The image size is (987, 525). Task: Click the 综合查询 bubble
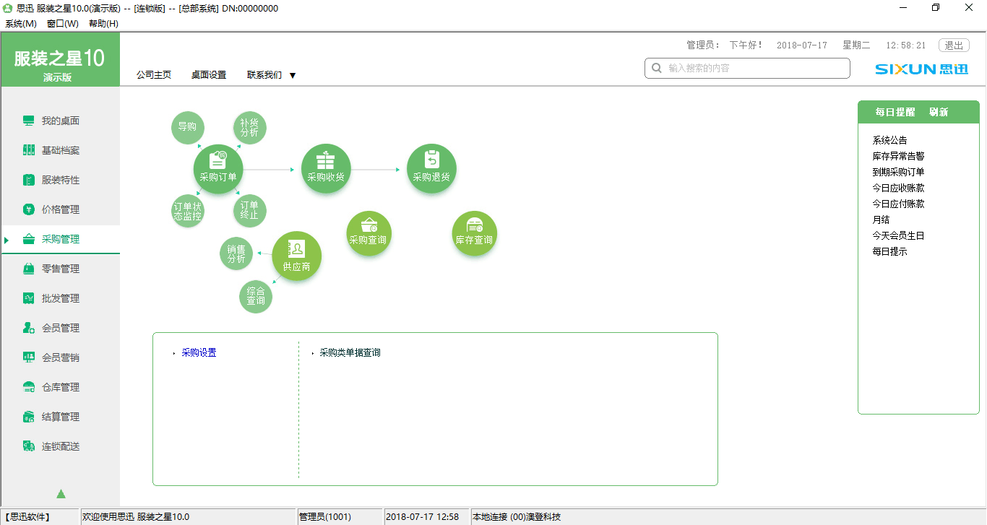tap(256, 296)
